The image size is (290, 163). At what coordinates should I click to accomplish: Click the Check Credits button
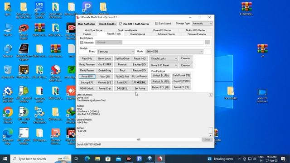pyautogui.click(x=107, y=24)
